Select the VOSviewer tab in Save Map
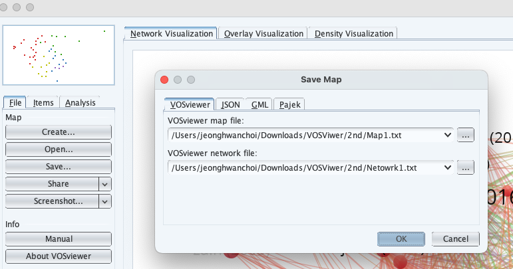This screenshot has height=269, width=513. [190, 104]
